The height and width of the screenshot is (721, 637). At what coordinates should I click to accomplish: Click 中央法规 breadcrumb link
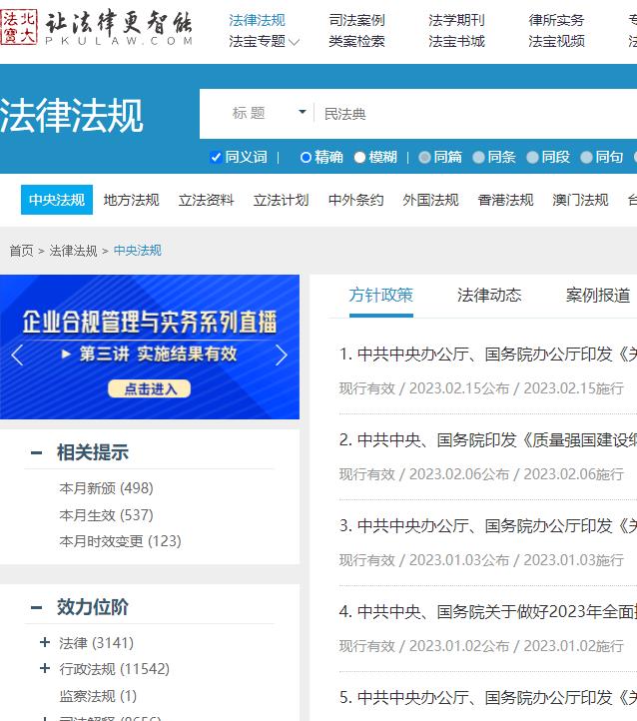pos(138,251)
